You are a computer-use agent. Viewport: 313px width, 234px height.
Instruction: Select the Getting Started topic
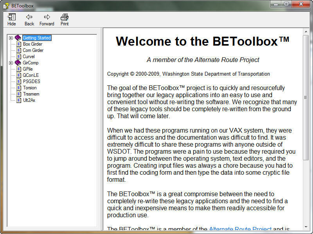(37, 38)
